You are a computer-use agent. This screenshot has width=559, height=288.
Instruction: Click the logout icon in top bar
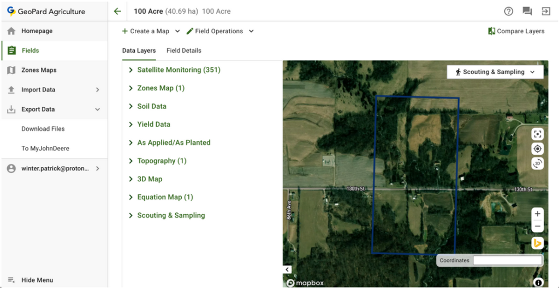(x=545, y=11)
